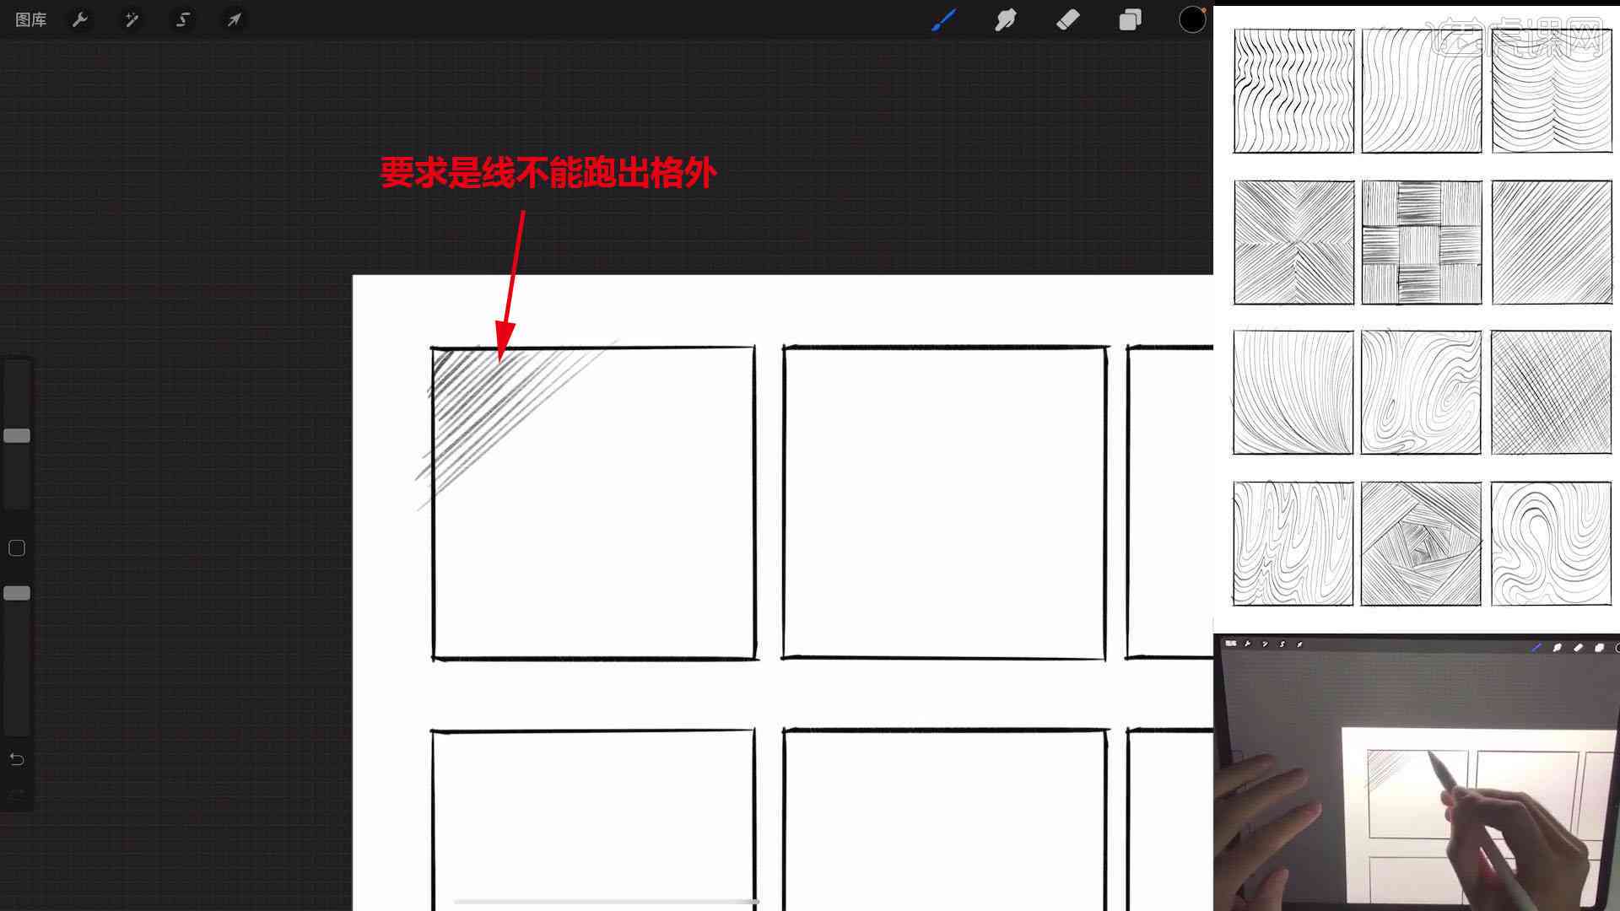Tap the square modify button in sidebar
This screenshot has width=1620, height=911.
(x=17, y=548)
